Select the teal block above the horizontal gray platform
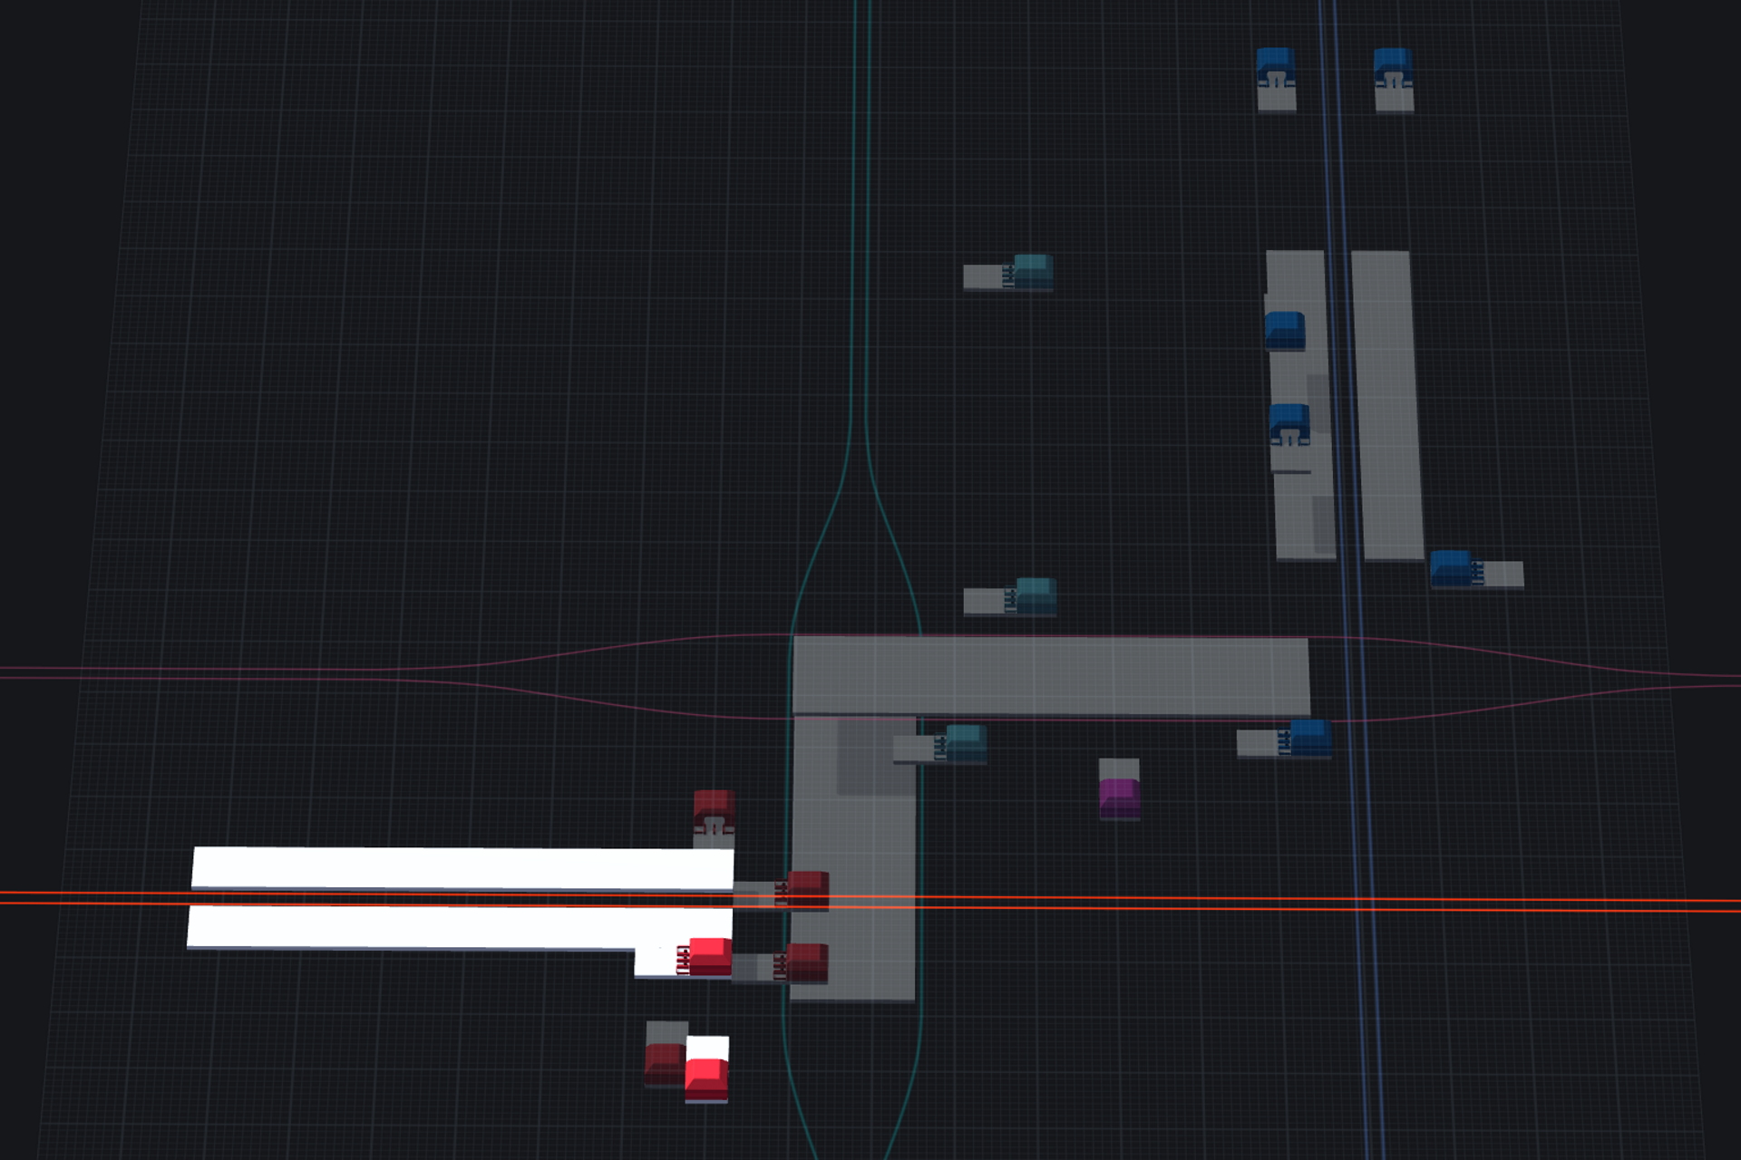Image resolution: width=1741 pixels, height=1160 pixels. tap(1036, 594)
